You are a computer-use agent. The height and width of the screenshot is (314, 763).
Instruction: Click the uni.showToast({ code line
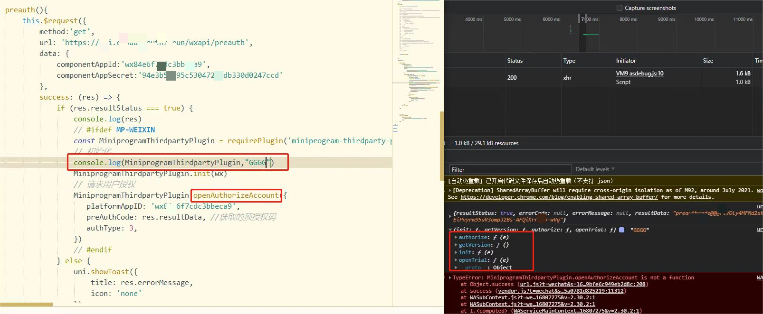point(105,271)
